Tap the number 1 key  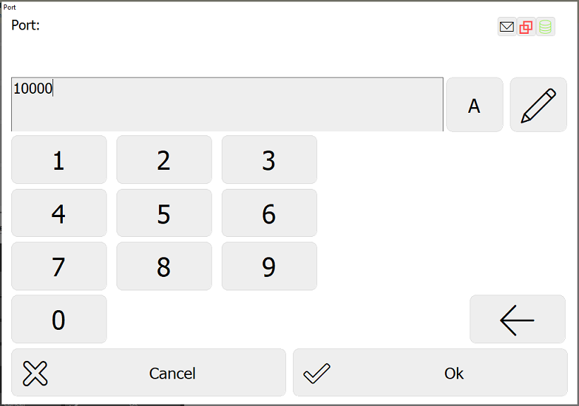click(59, 160)
